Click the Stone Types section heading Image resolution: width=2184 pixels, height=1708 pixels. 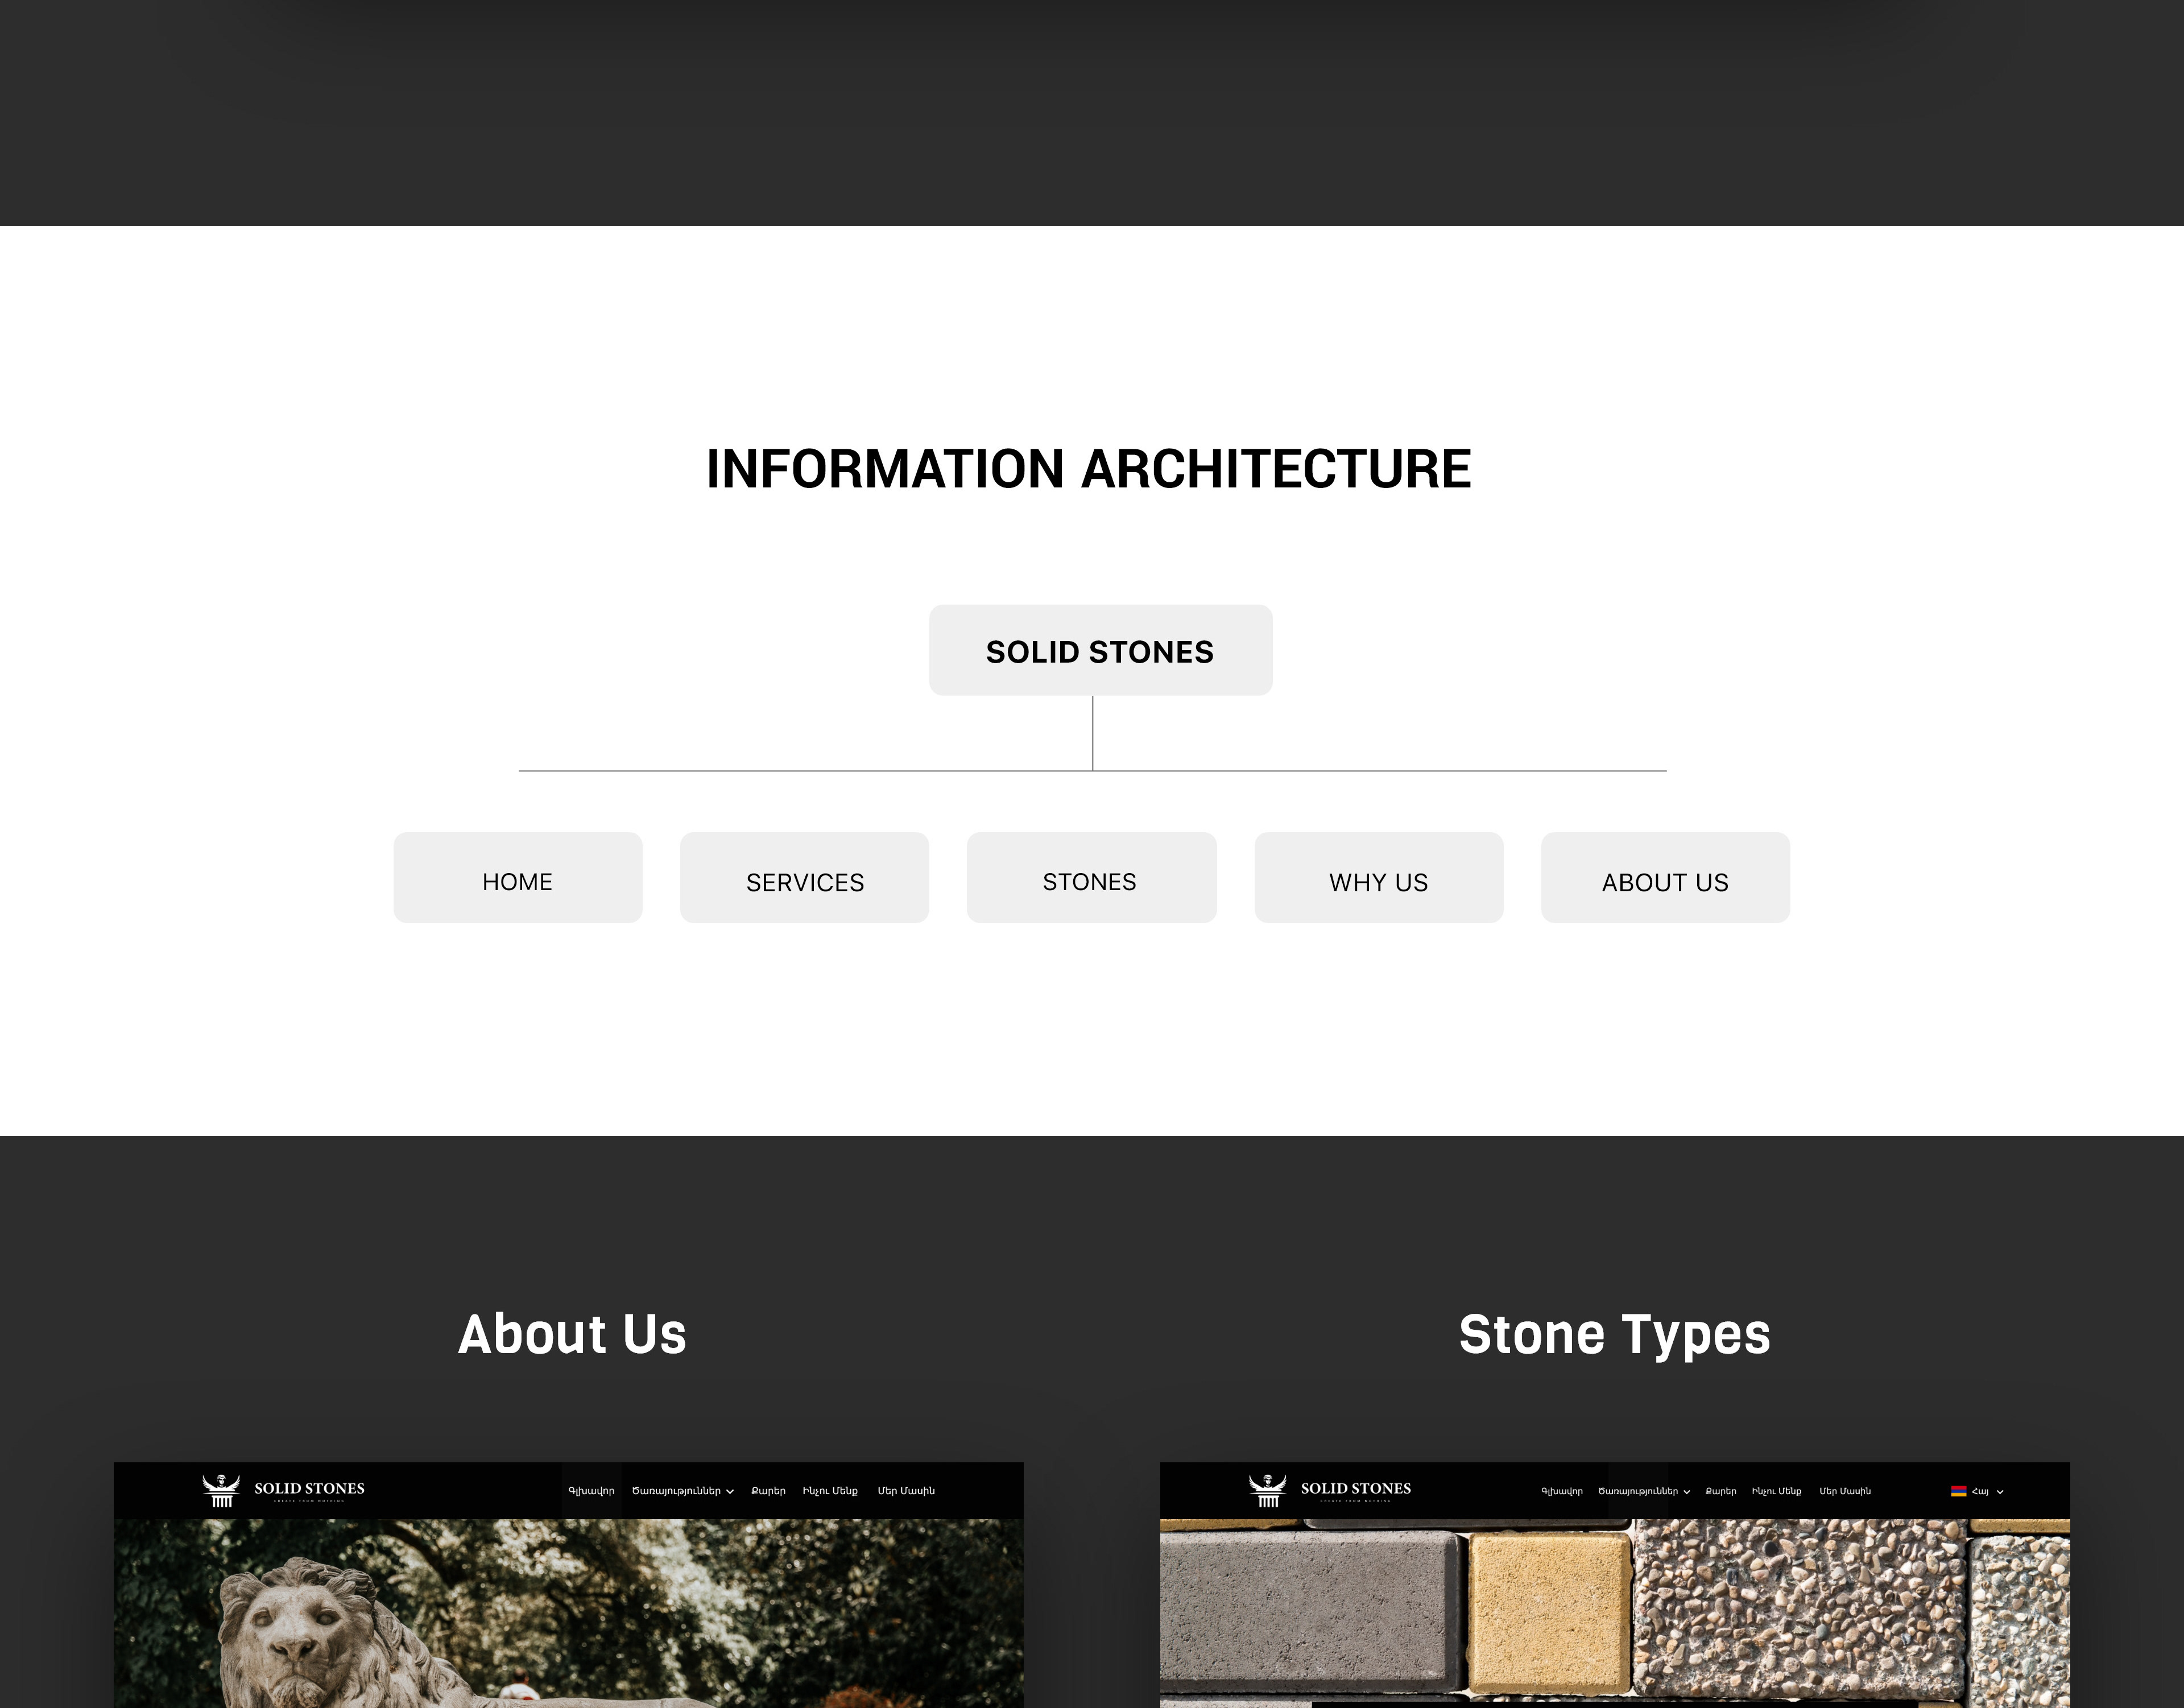coord(1614,1335)
